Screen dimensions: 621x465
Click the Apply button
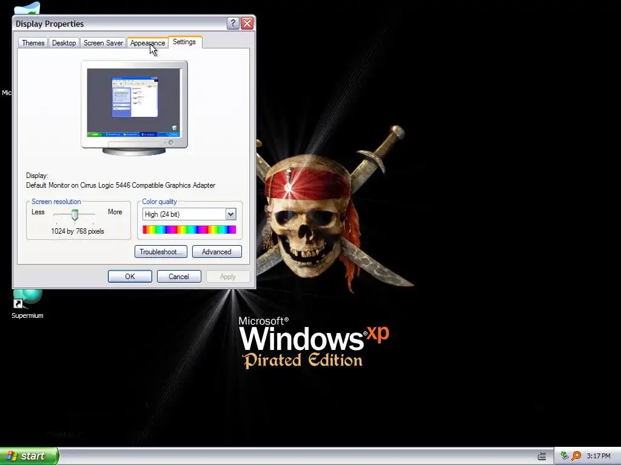pos(228,276)
